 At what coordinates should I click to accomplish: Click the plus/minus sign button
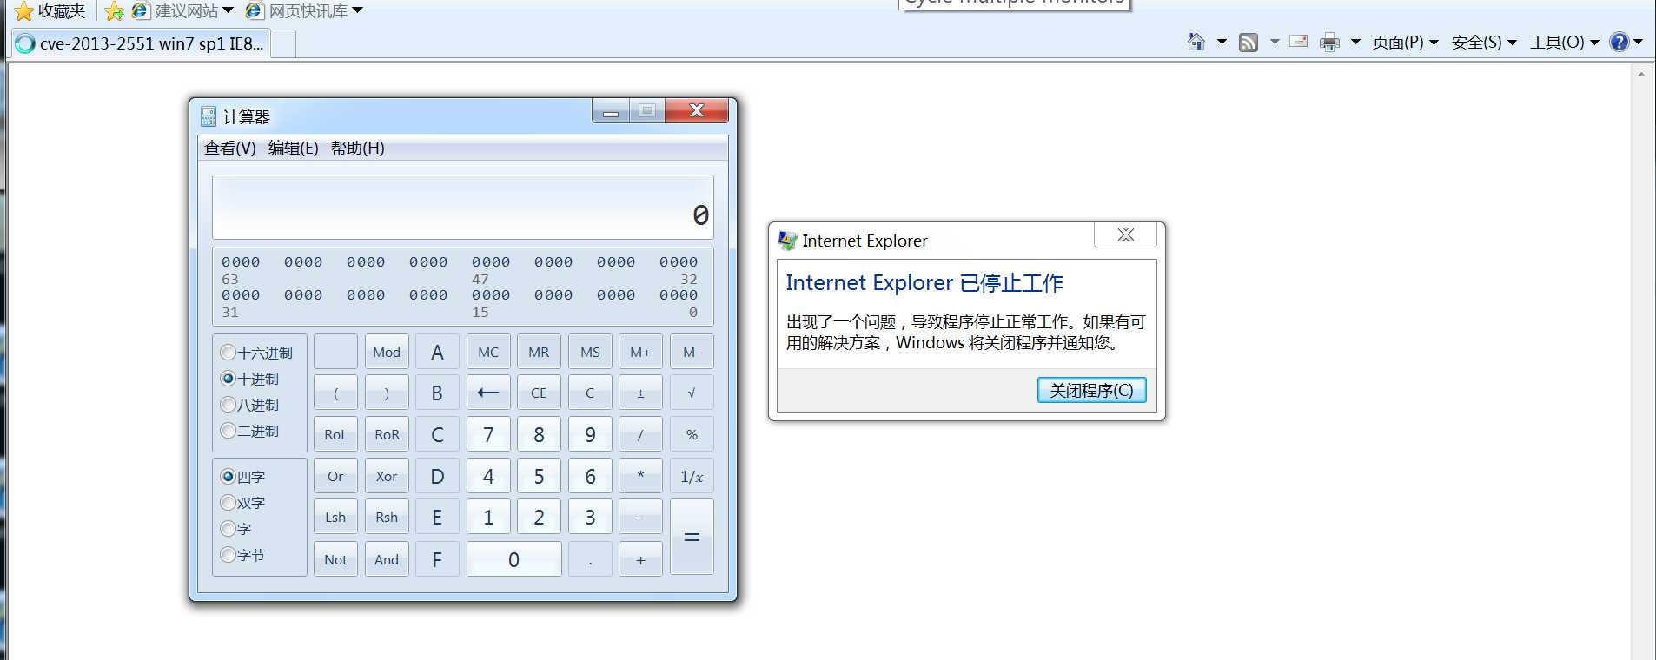coord(640,393)
